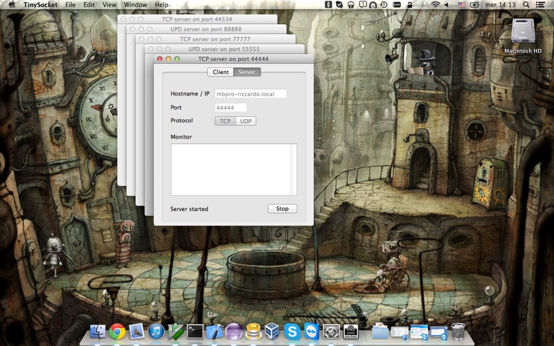This screenshot has width=554, height=346.
Task: Launch MacVim from the dock
Action: coord(176,332)
